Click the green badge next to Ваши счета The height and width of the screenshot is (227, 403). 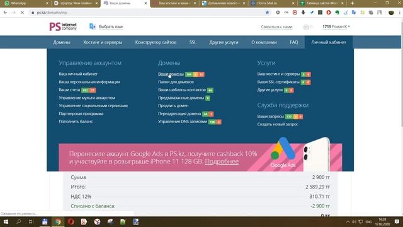point(85,90)
